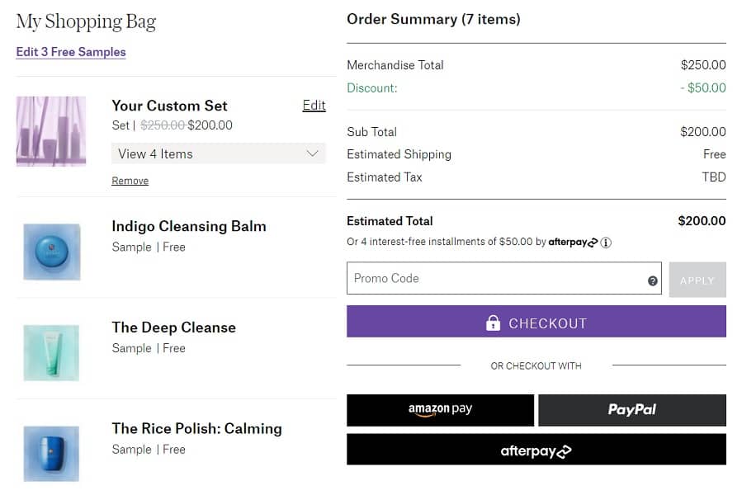Proceed with the purple Checkout button

tap(536, 322)
